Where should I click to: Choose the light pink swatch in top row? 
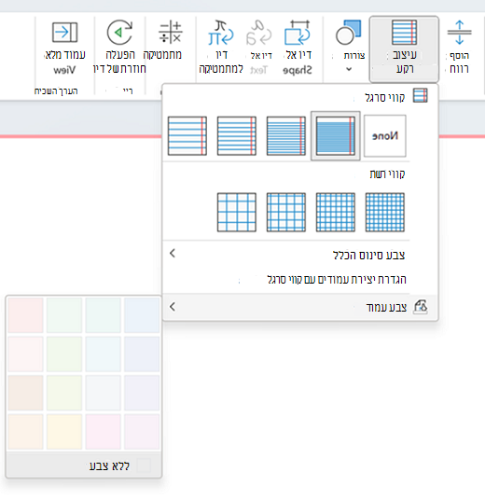coord(25,315)
